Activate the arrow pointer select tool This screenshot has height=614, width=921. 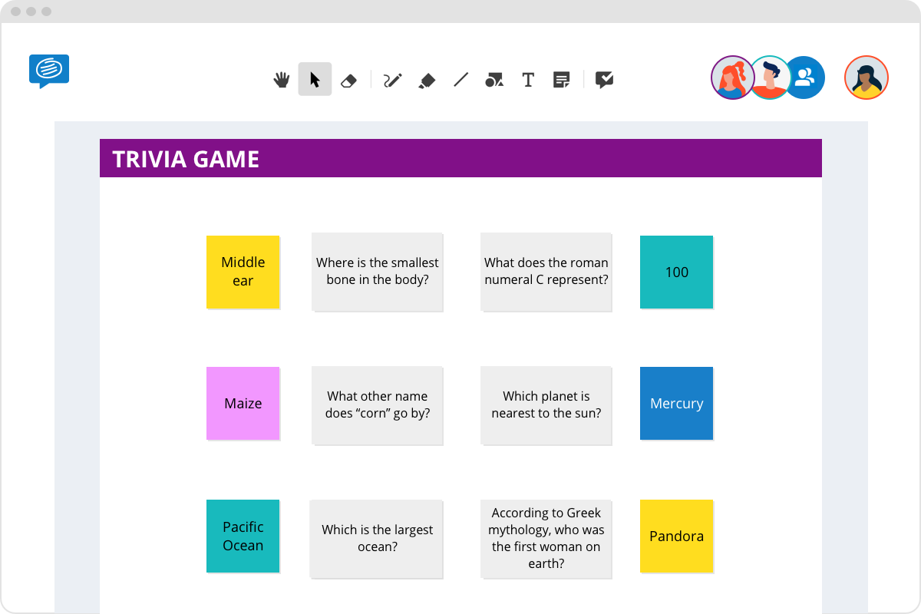click(315, 79)
